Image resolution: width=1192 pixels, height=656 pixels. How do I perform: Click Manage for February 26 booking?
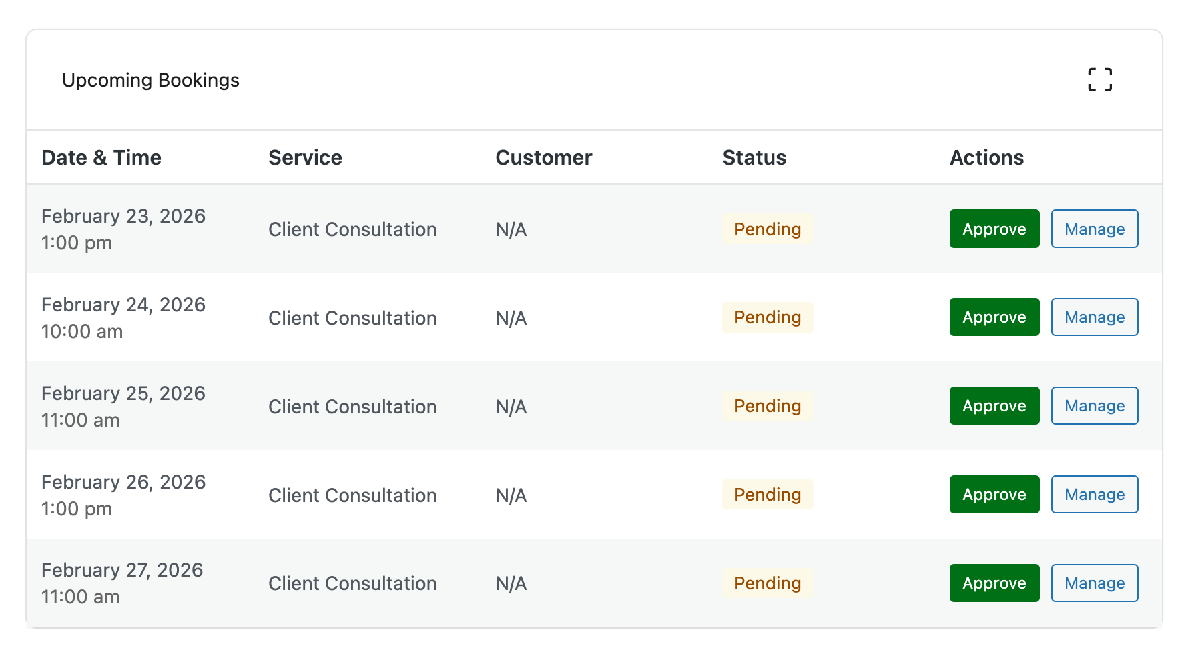coord(1094,495)
